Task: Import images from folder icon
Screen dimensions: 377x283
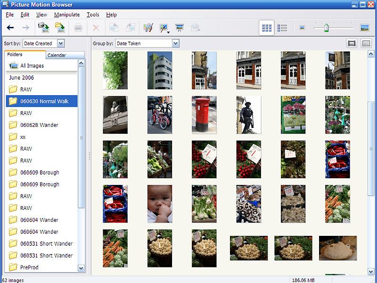Action: 60,28
